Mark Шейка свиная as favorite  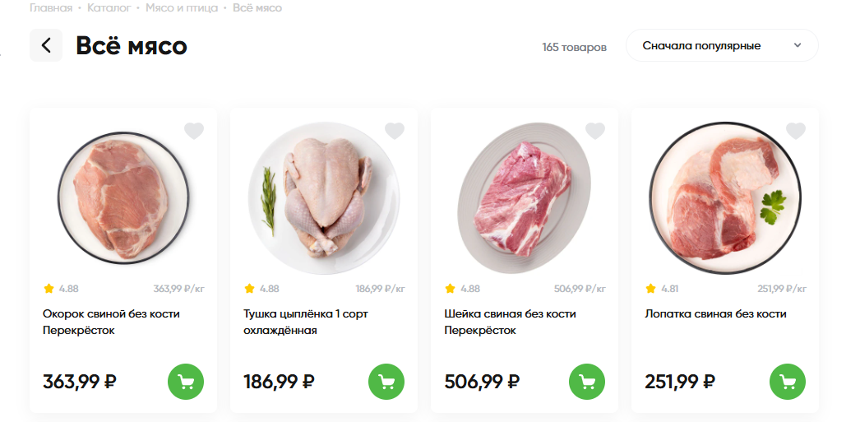click(x=595, y=131)
